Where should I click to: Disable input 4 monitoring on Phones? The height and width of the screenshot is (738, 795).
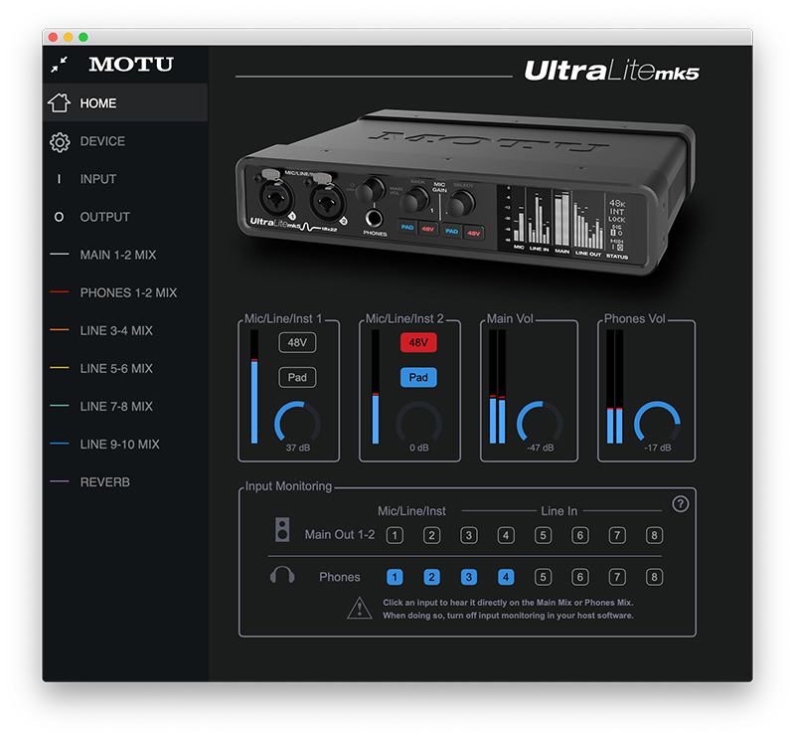point(506,577)
